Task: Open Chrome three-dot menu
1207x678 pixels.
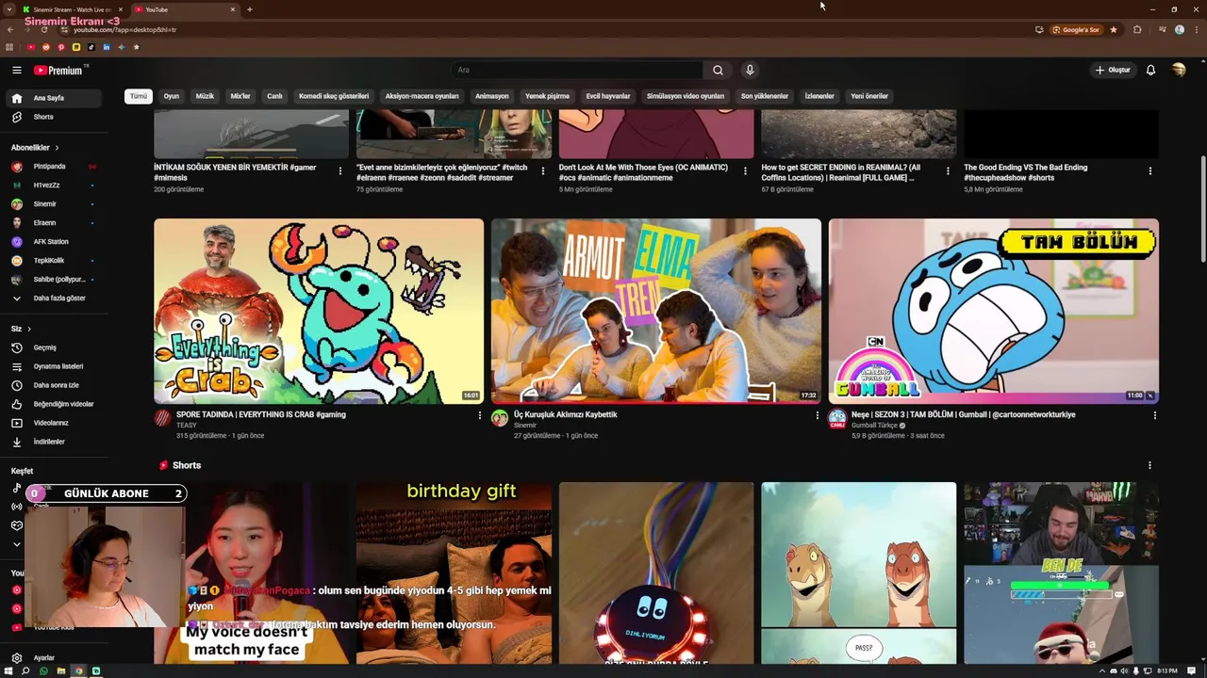Action: click(1197, 29)
